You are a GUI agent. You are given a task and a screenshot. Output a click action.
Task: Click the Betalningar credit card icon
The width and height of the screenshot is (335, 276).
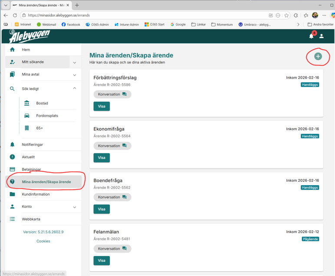click(x=12, y=170)
